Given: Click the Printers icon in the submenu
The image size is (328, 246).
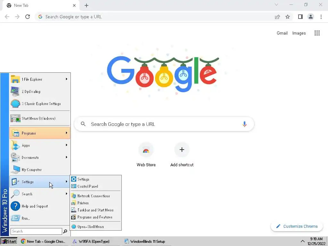Looking at the screenshot, I should [74, 203].
